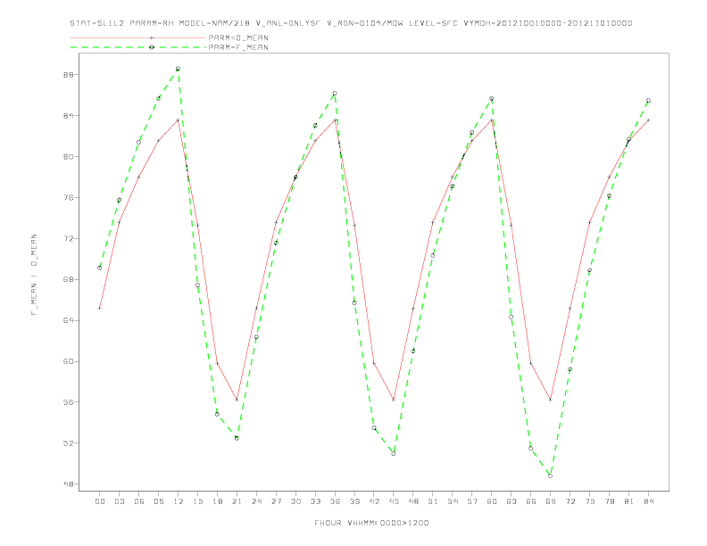Click y-axis tick label 88
The image size is (707, 546).
pyautogui.click(x=69, y=75)
